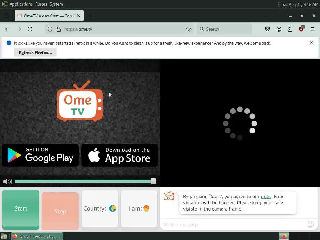Click the browser forward arrow
This screenshot has width=320, height=240.
click(x=19, y=29)
